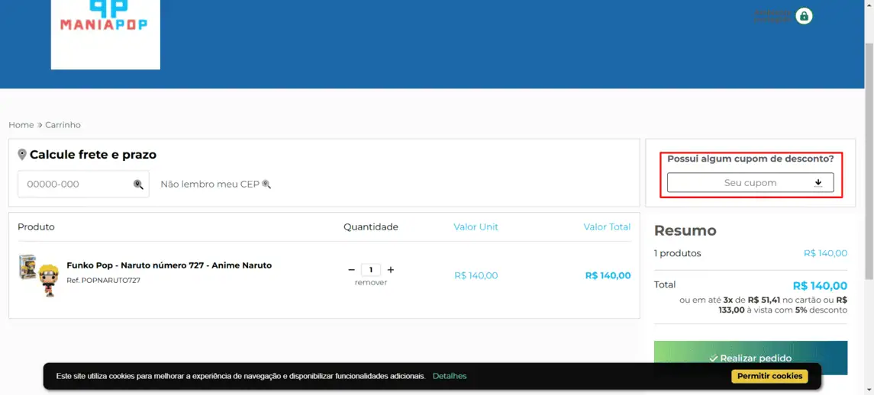This screenshot has width=874, height=395.
Task: Click the bold R$ 140,00 summary total
Action: pos(820,287)
